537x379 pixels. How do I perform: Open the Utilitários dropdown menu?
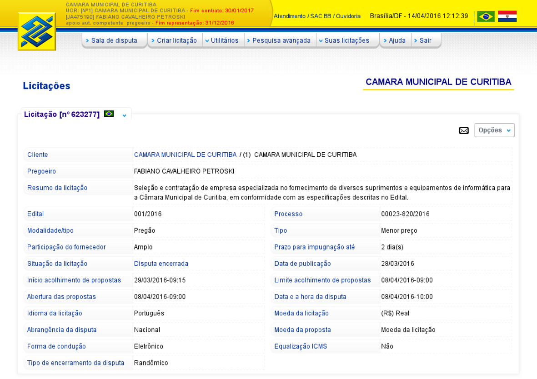click(223, 40)
